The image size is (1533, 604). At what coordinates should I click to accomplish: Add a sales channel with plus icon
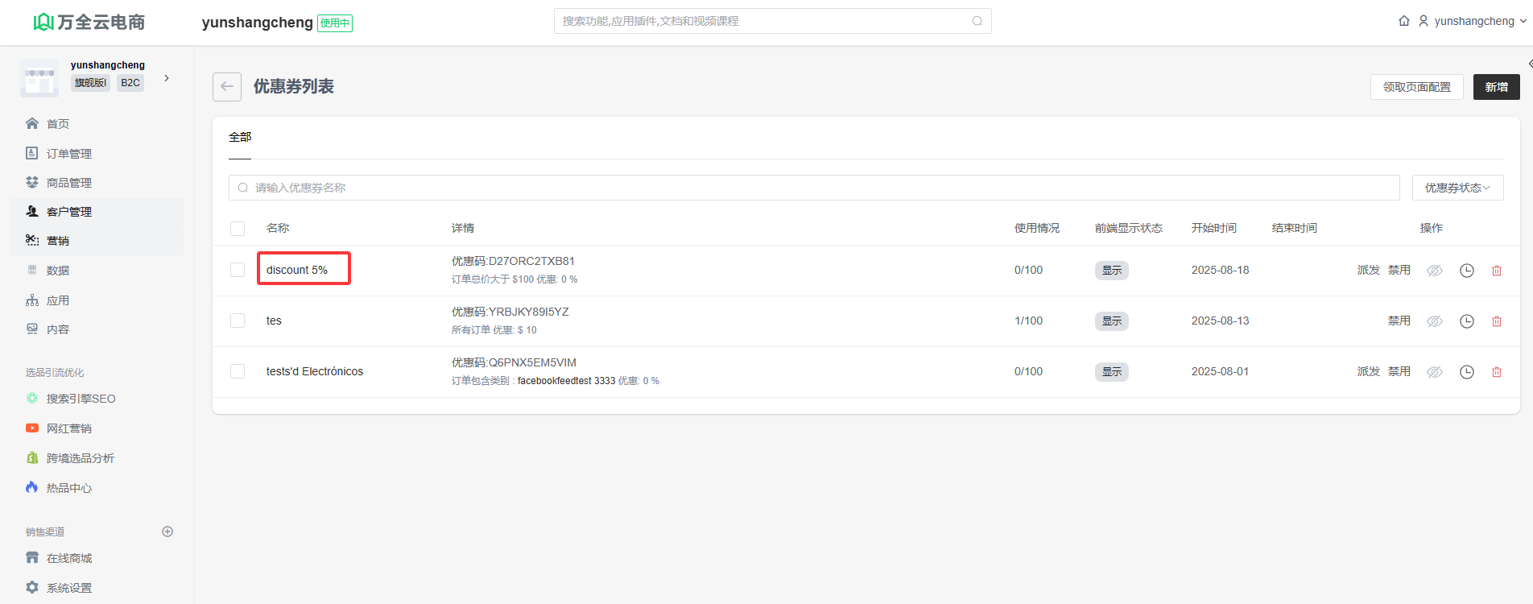167,532
